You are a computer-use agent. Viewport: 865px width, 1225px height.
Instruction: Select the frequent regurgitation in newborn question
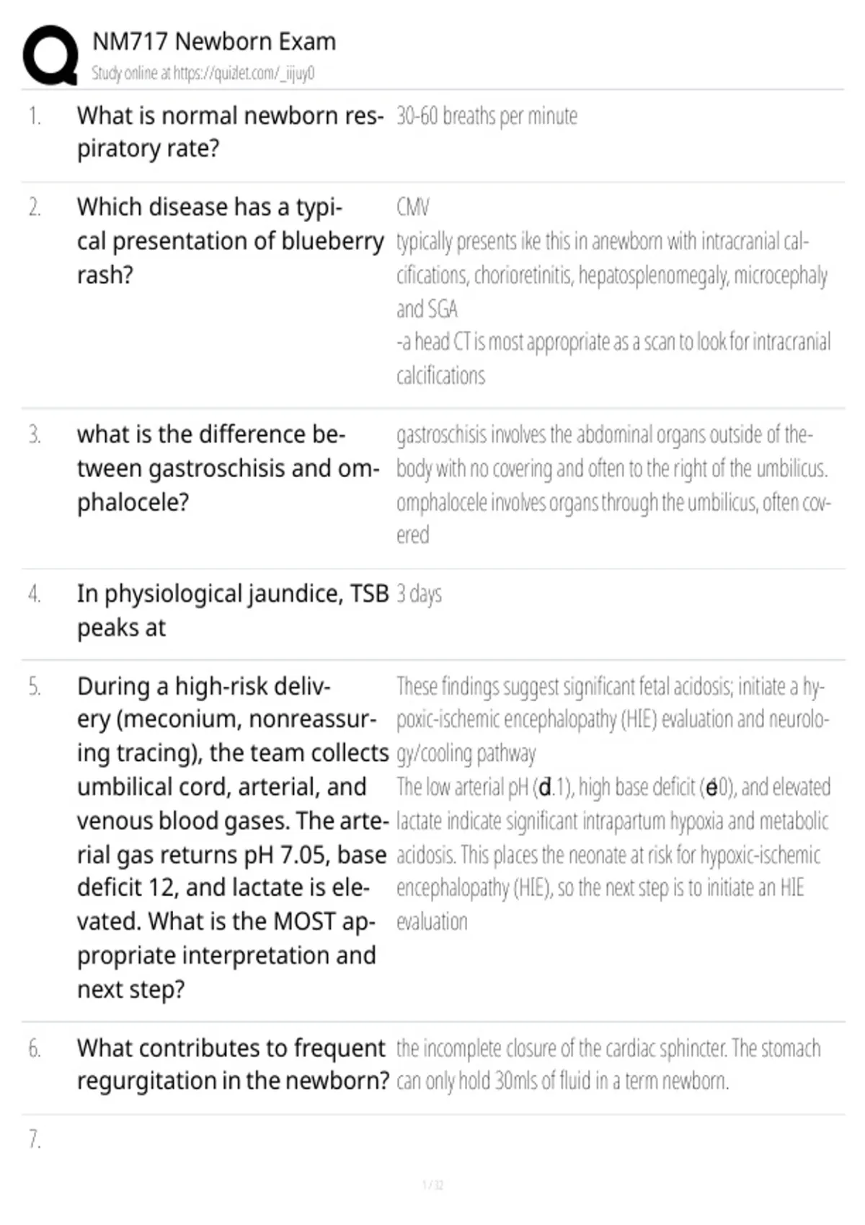click(x=233, y=1064)
